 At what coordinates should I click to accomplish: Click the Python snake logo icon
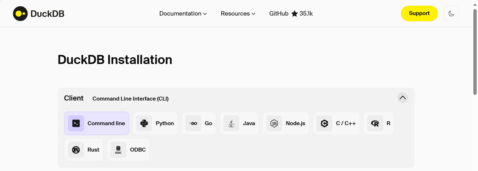[x=144, y=123]
